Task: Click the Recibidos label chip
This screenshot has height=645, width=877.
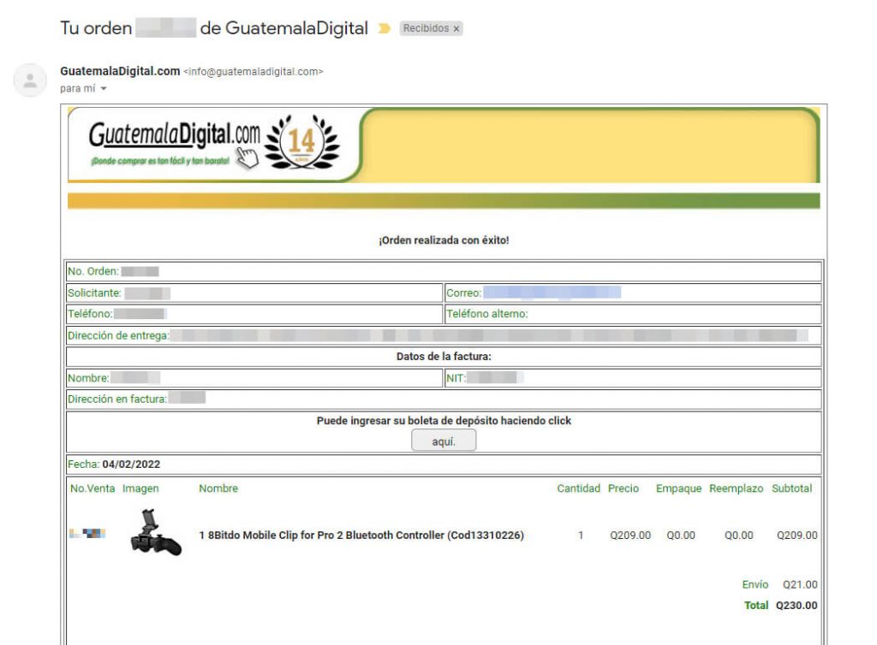Action: (426, 29)
